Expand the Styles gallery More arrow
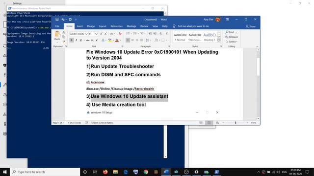The height and width of the screenshot is (176, 314). [219, 41]
